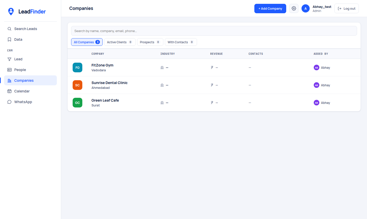Click the ADDED BY column header
Image resolution: width=367 pixels, height=219 pixels.
tap(321, 54)
